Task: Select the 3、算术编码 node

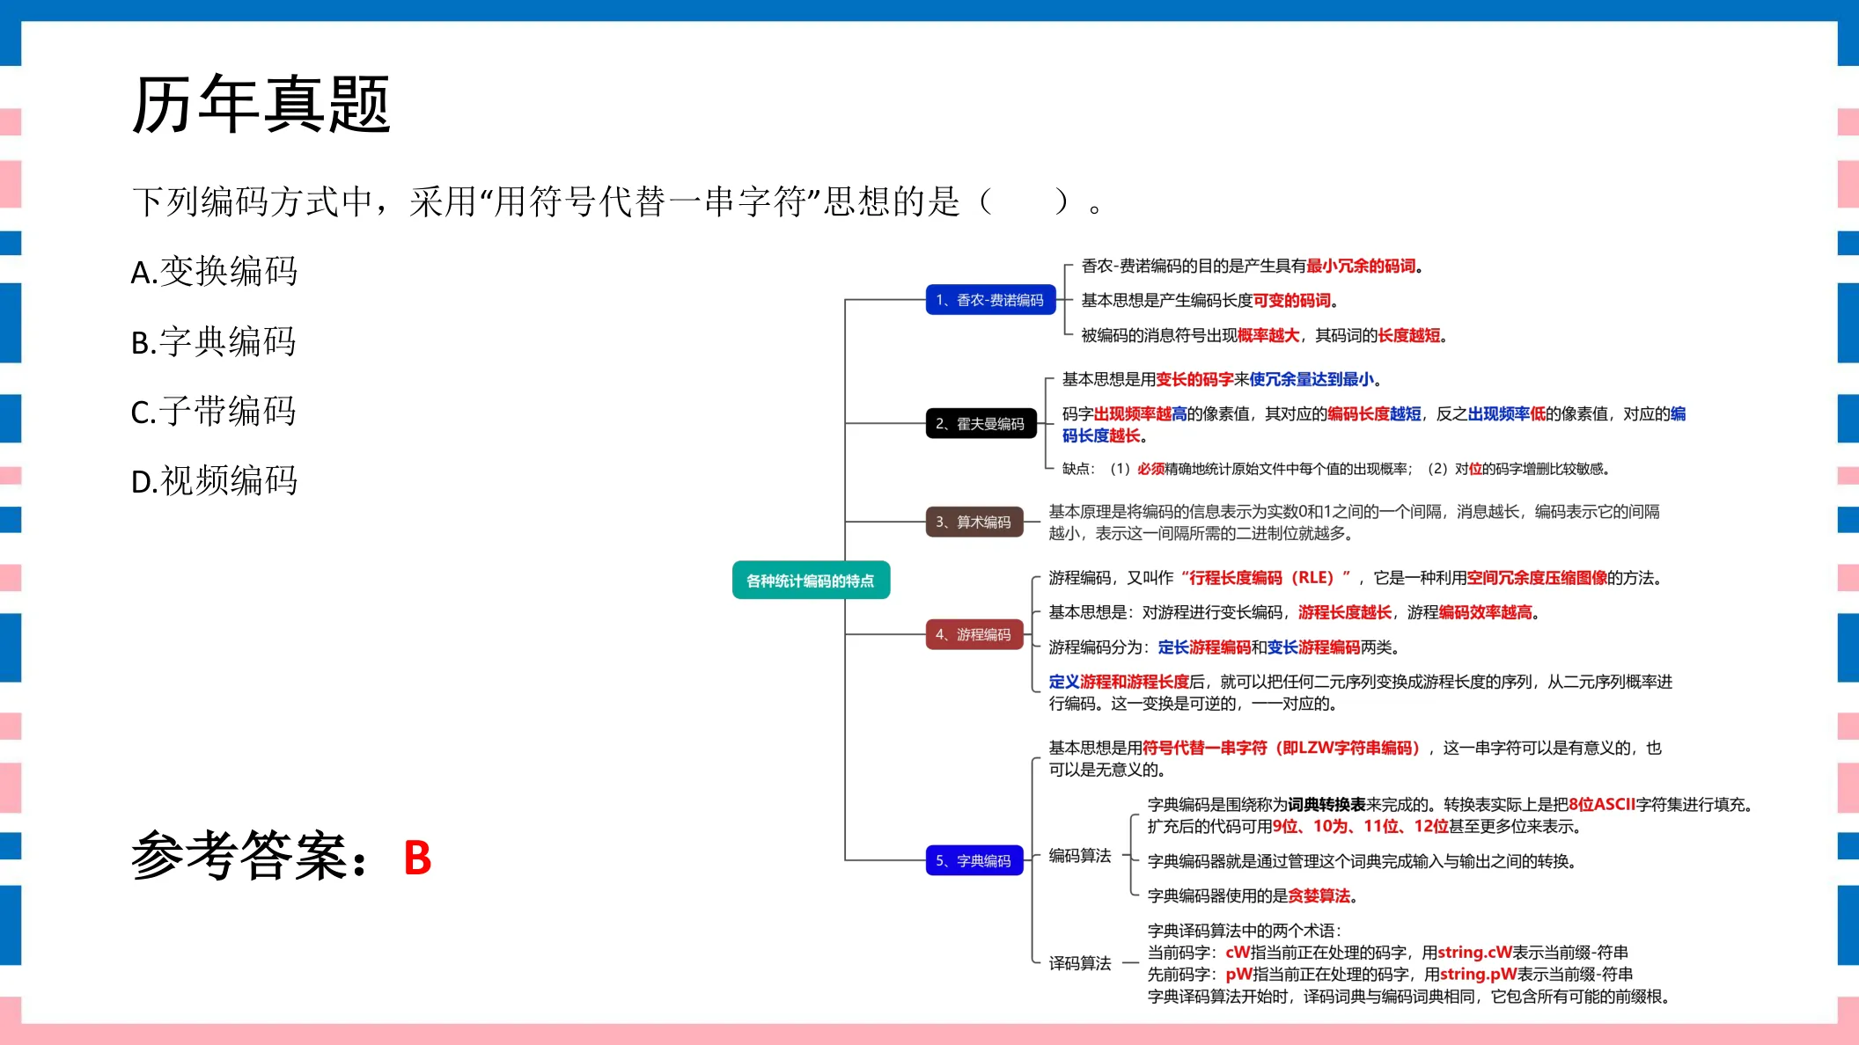Action: 974,522
